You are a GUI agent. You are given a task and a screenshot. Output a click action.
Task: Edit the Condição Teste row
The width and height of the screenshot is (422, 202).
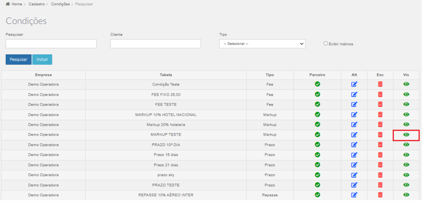(x=354, y=84)
